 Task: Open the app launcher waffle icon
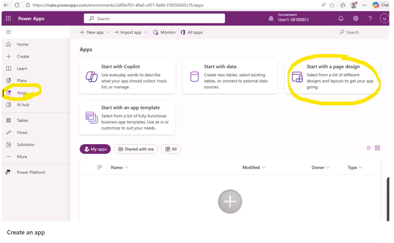coord(9,18)
